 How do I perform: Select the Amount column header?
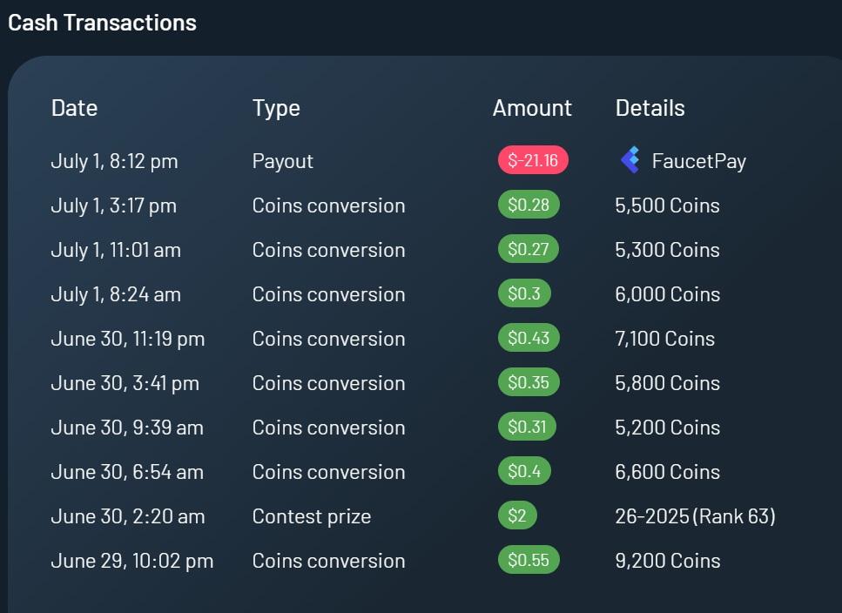[x=532, y=109]
